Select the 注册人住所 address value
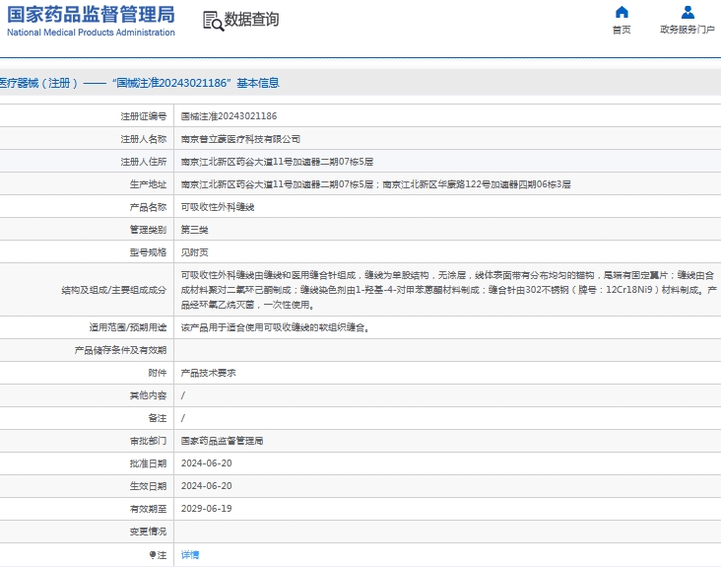This screenshot has height=567, width=721. click(x=277, y=162)
